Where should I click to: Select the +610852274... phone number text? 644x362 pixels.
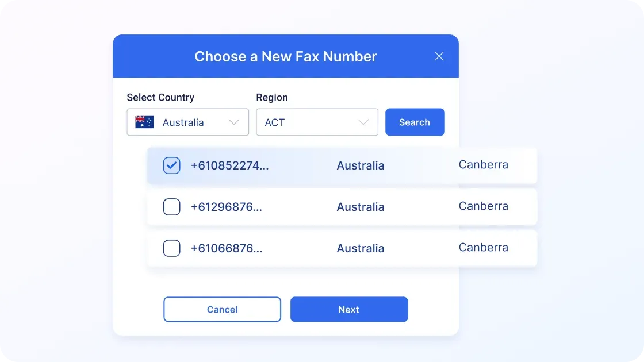pos(229,165)
